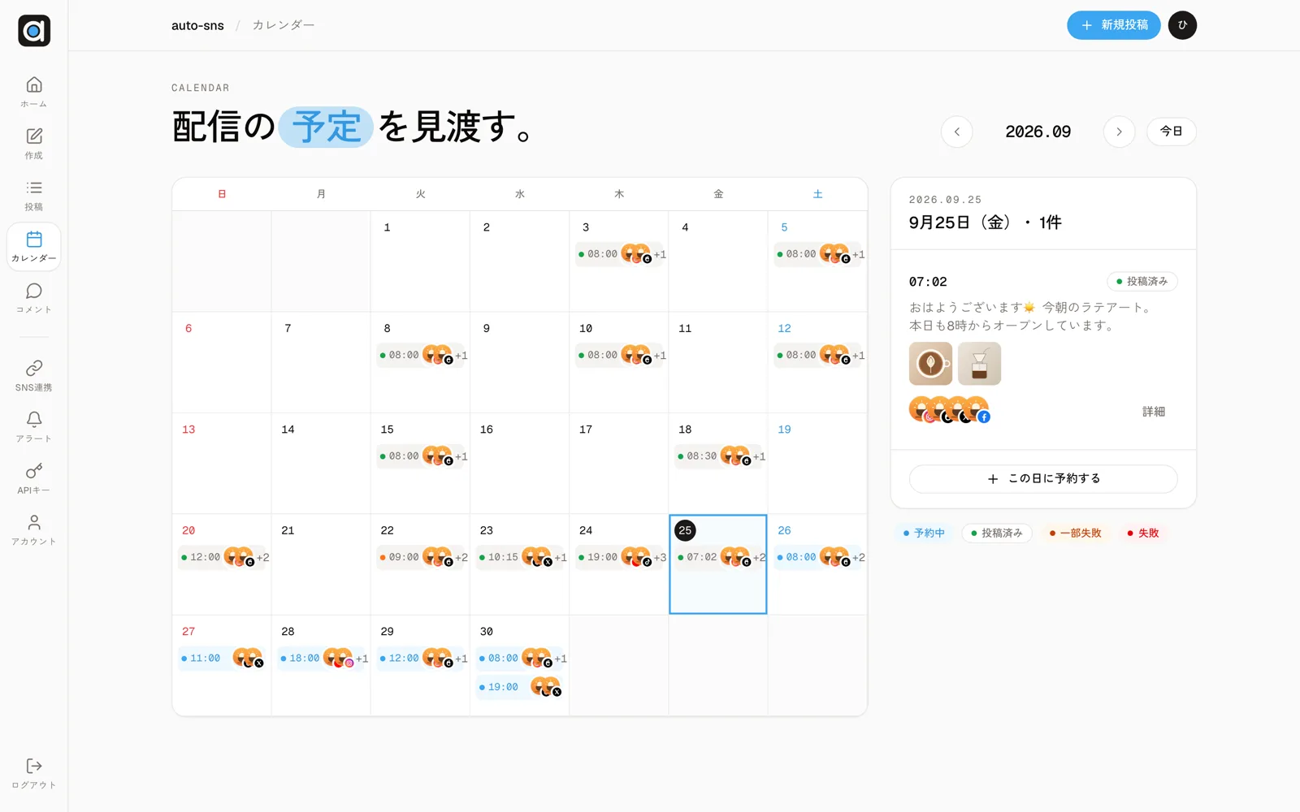Open the coffee dripper image thumbnail
The height and width of the screenshot is (812, 1300).
click(x=979, y=364)
